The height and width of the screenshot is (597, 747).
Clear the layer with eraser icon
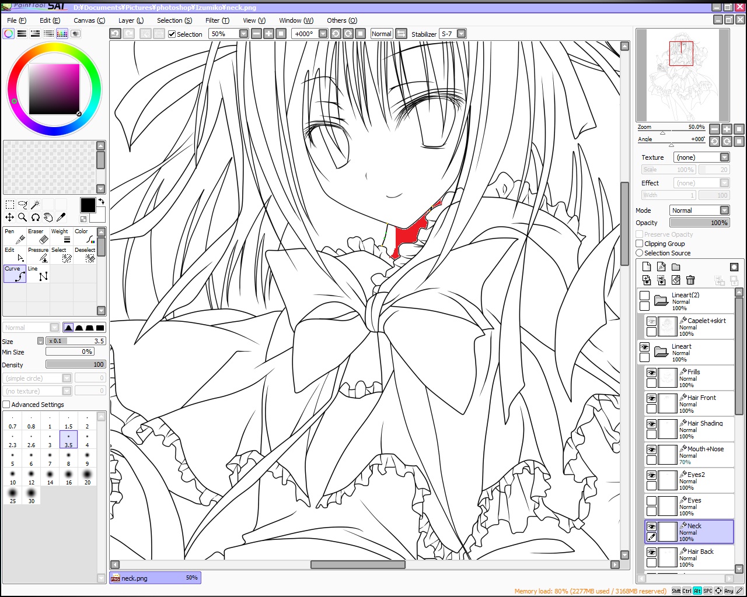[676, 280]
